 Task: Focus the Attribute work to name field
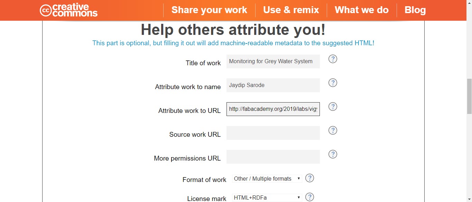(273, 85)
